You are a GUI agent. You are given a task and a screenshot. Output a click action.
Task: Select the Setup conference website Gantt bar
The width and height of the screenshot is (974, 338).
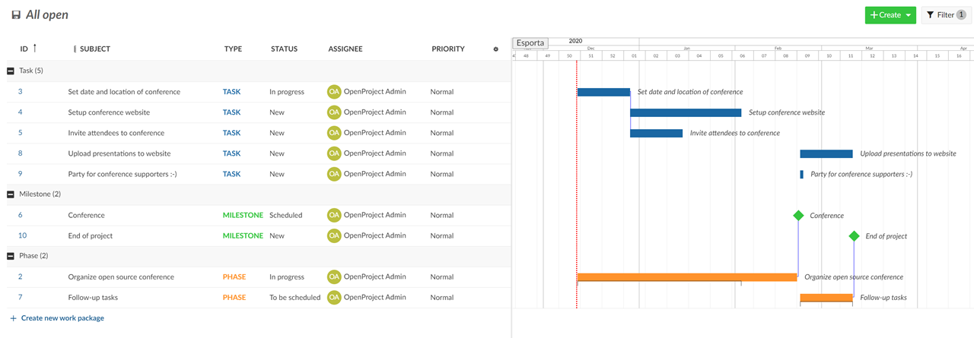pos(686,112)
